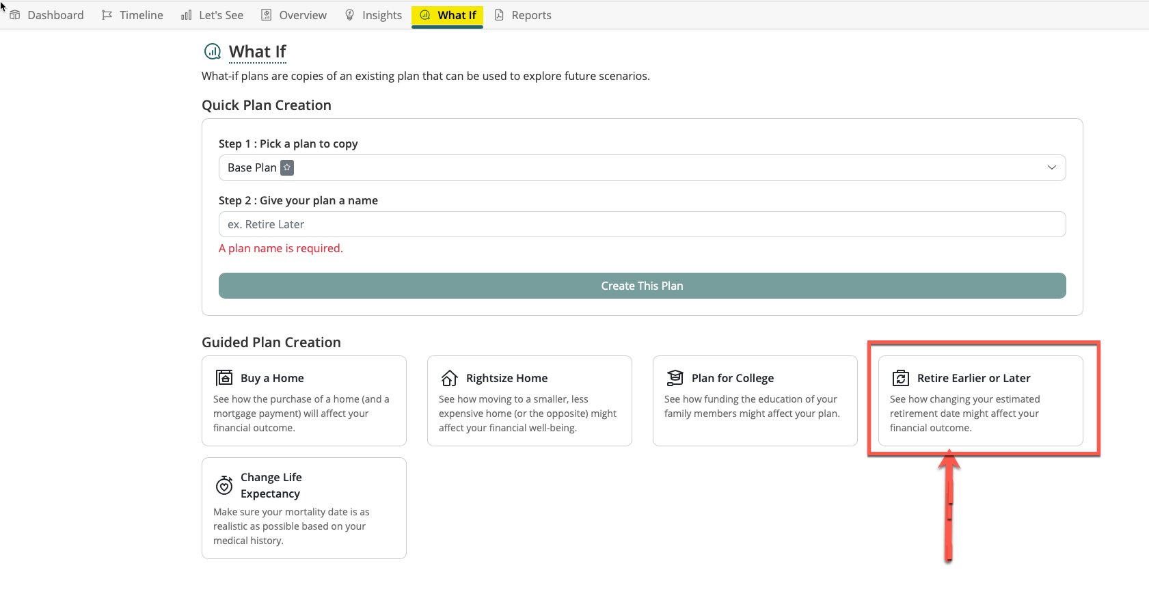1149x596 pixels.
Task: Go to the Reports tab
Action: coord(523,15)
